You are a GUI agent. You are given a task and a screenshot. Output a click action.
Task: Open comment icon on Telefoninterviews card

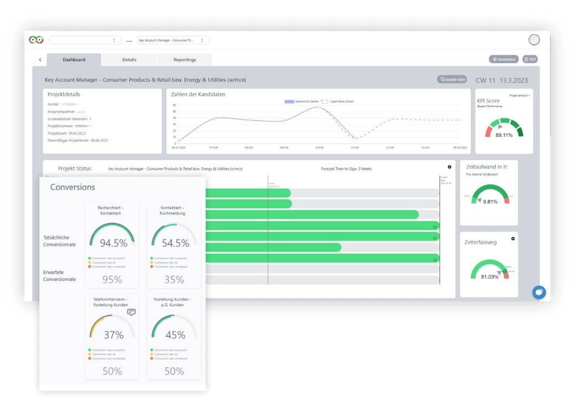(131, 312)
